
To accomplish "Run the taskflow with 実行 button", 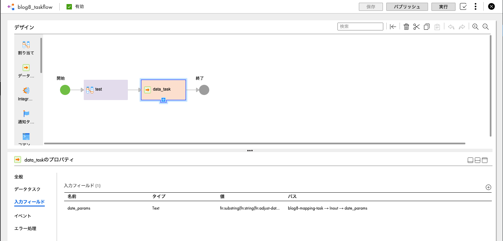I will pos(443,6).
